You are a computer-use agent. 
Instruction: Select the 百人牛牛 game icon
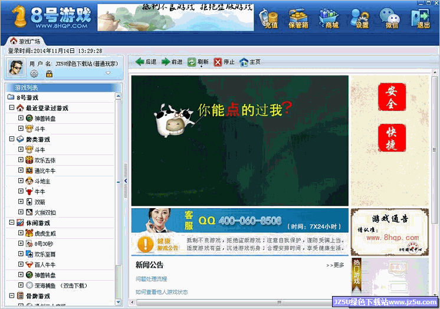tap(29, 264)
